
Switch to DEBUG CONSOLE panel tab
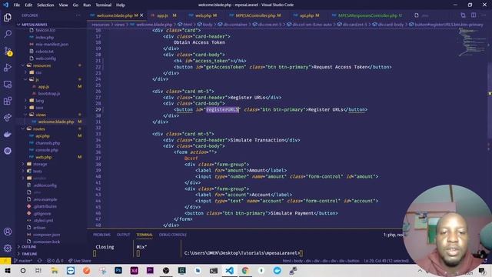tap(172, 235)
